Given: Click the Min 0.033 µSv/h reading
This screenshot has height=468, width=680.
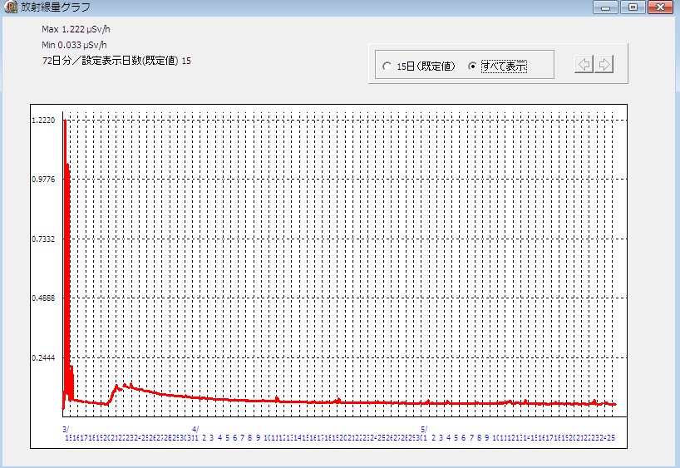Looking at the screenshot, I should [74, 45].
